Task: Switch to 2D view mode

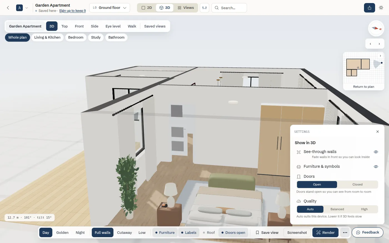Action: (147, 8)
